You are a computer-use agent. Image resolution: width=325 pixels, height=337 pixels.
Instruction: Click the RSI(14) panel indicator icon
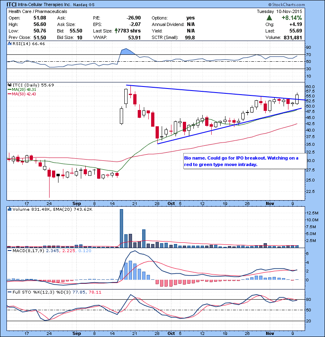click(x=9, y=43)
